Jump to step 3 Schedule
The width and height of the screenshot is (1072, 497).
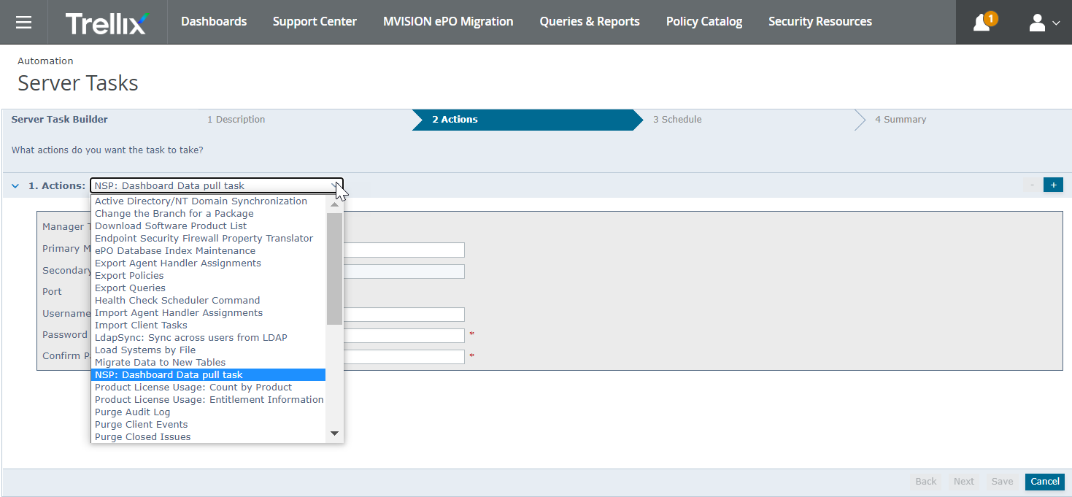[677, 120]
